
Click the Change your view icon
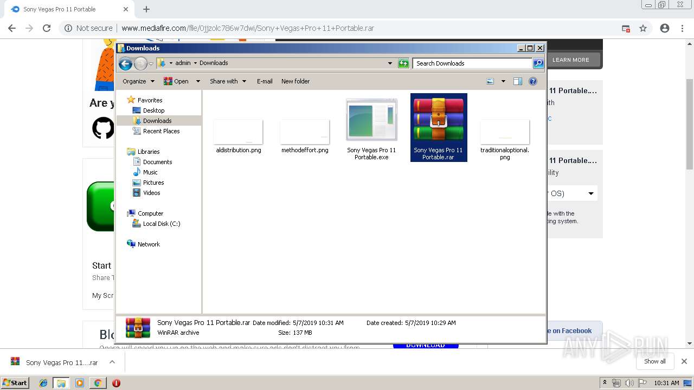click(x=490, y=81)
